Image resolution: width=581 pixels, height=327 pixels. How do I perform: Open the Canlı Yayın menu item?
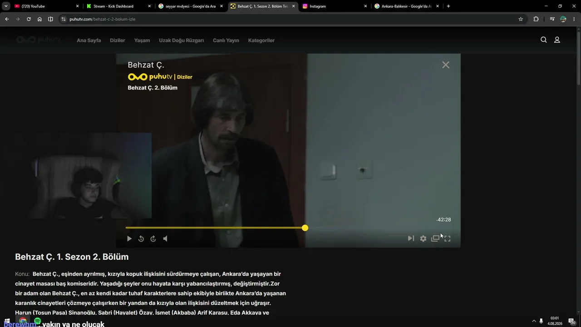coord(226,40)
